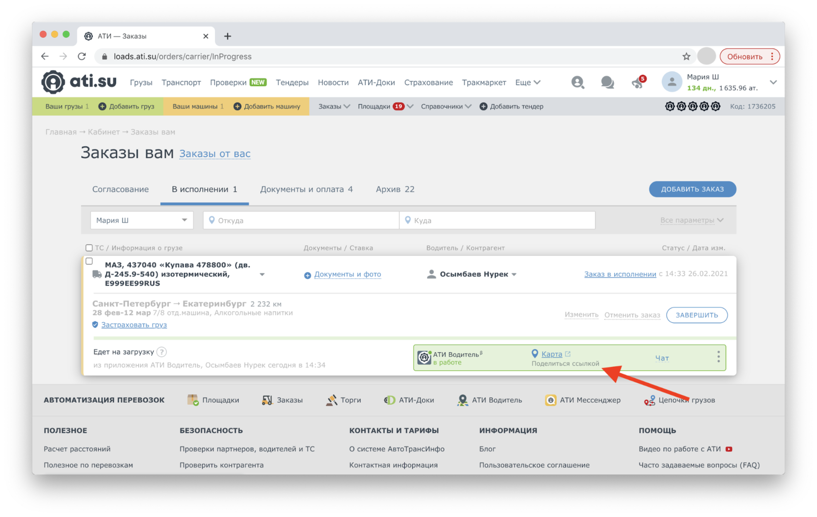Open Проверки NEW menu item
Screen dimensions: 817x517
(238, 83)
